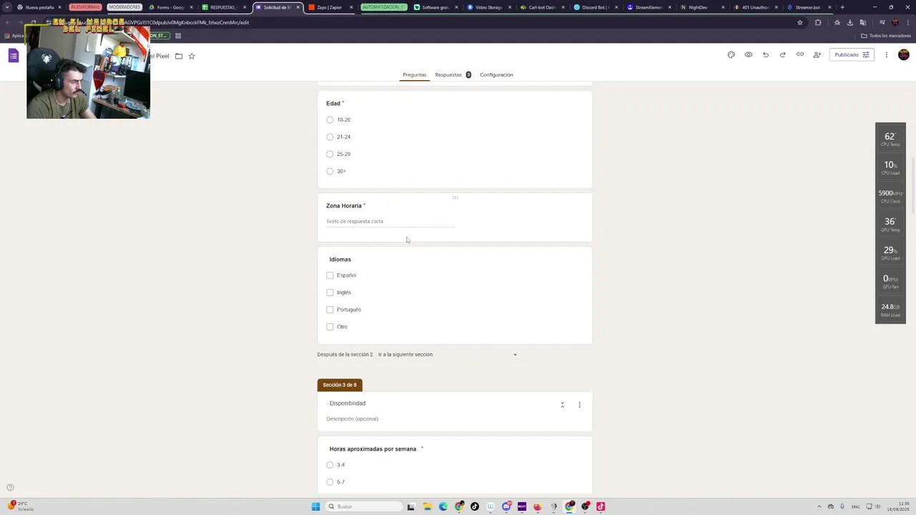Click the Zona Horaria question drag handle
916x515 pixels.
point(455,197)
